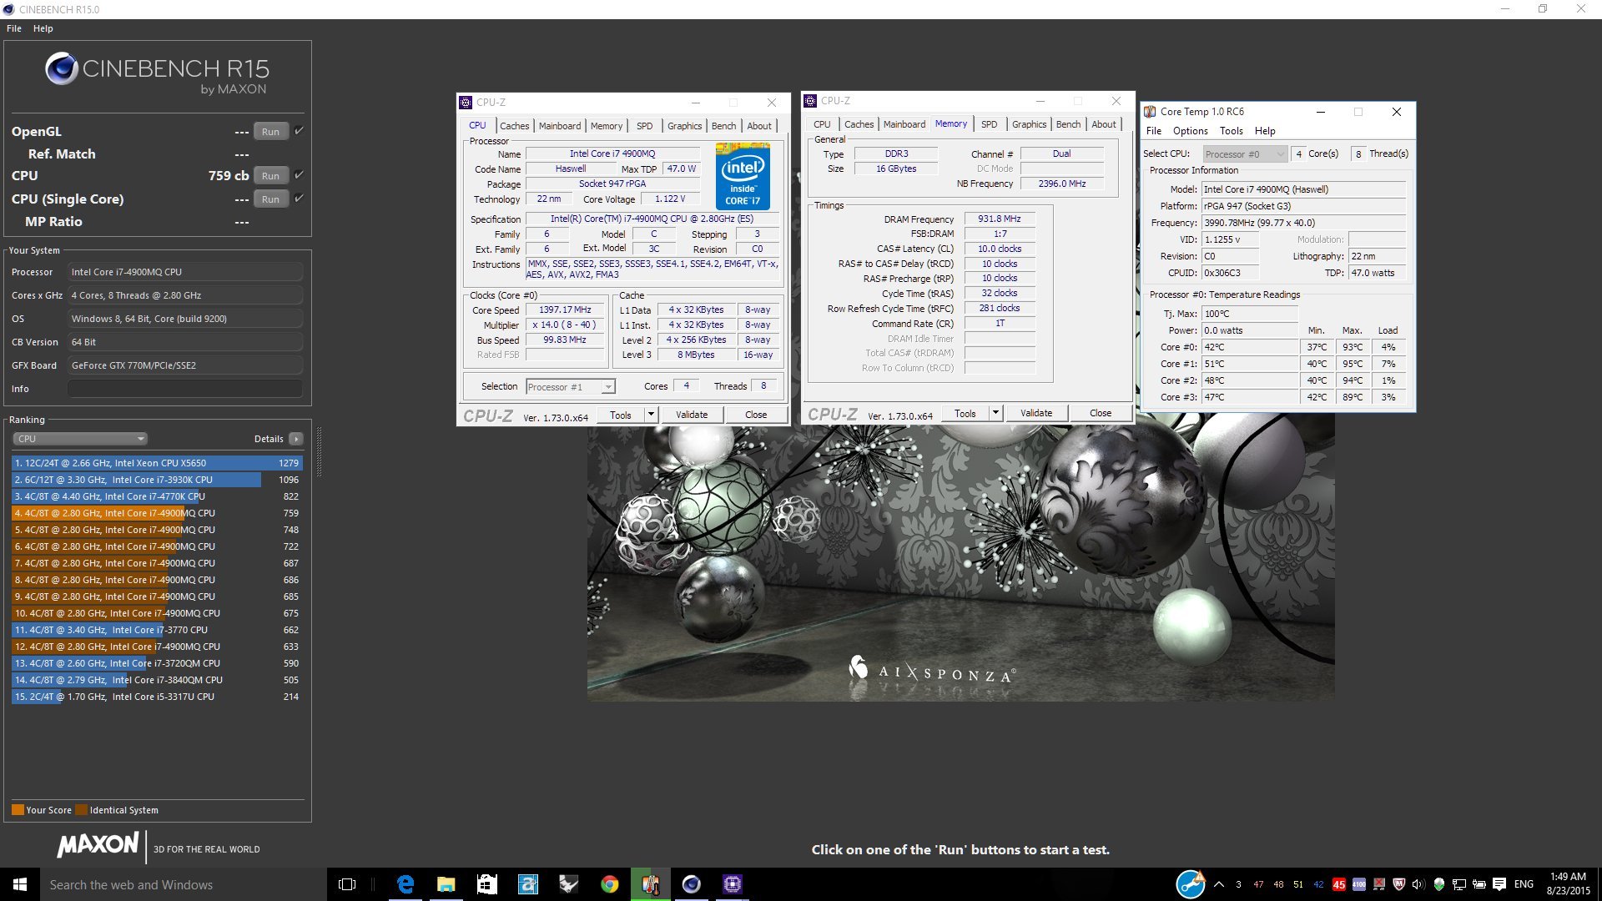Image resolution: width=1602 pixels, height=901 pixels.
Task: Click the MAXON logo at bottom
Action: pyautogui.click(x=98, y=844)
